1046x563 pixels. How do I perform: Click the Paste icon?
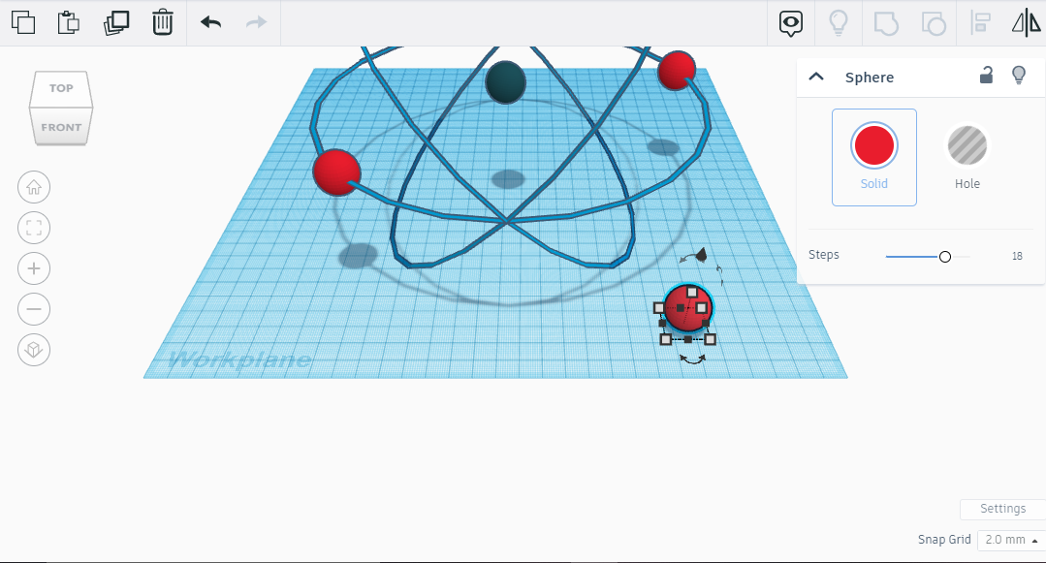coord(68,21)
